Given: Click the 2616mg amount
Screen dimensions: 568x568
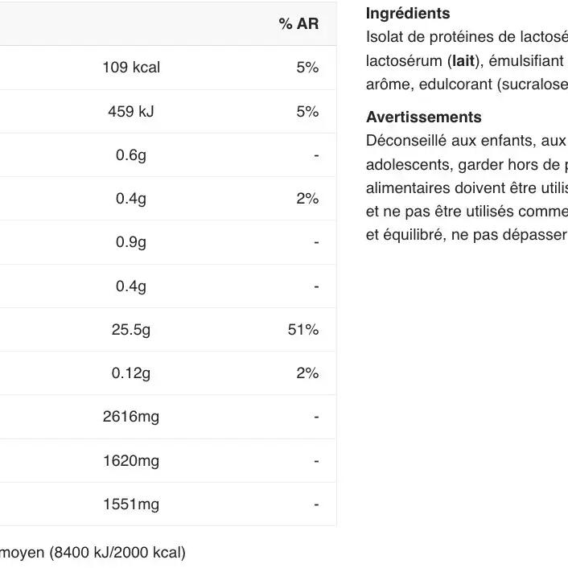Looking at the screenshot, I should [x=131, y=417].
